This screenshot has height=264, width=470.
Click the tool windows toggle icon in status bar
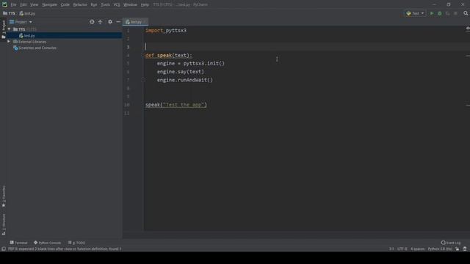click(4, 249)
